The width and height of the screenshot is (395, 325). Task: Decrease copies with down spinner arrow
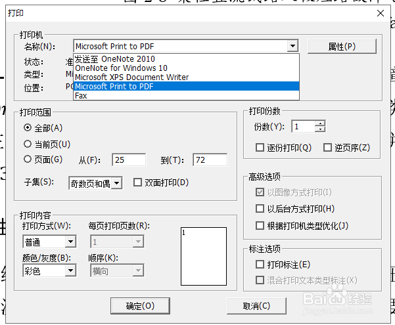320,129
